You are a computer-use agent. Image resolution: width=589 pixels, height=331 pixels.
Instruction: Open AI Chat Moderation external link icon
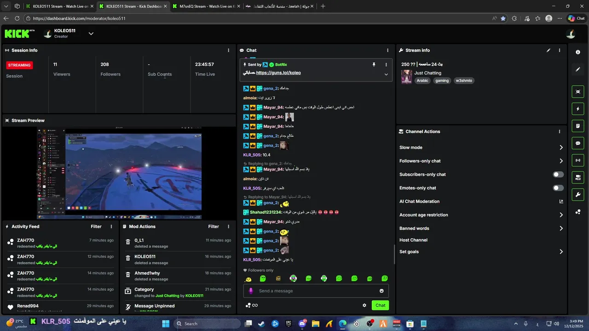[x=561, y=201]
